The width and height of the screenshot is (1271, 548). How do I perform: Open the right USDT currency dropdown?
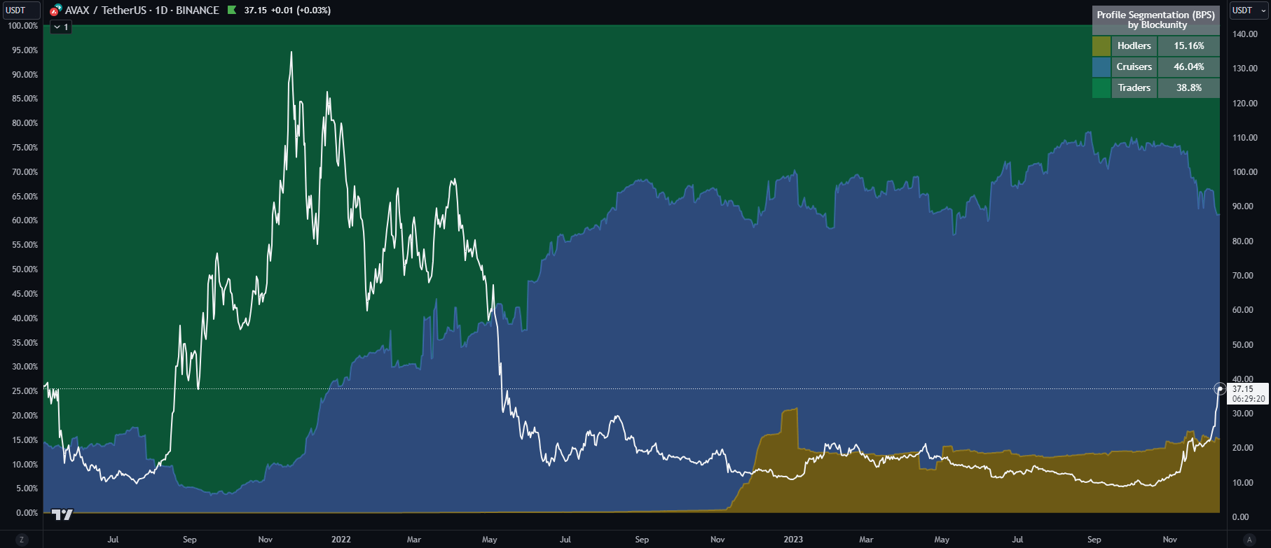pos(1249,10)
